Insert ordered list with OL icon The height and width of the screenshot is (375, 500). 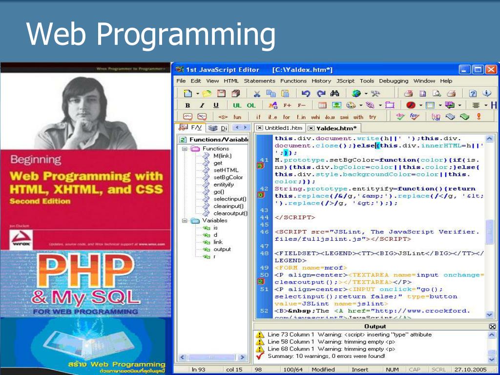click(251, 105)
